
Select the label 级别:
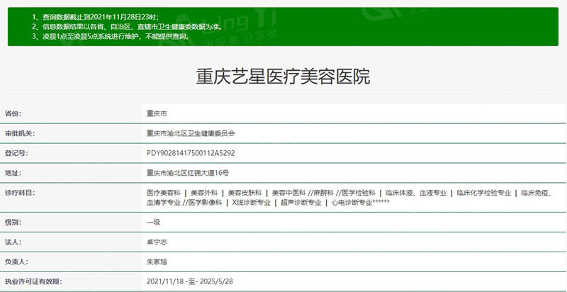pyautogui.click(x=13, y=223)
